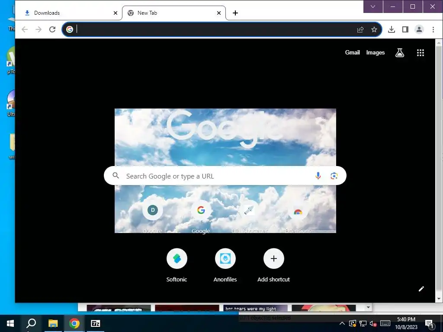The image size is (443, 332).
Task: Bookmark this tab with the star icon
Action: (374, 29)
